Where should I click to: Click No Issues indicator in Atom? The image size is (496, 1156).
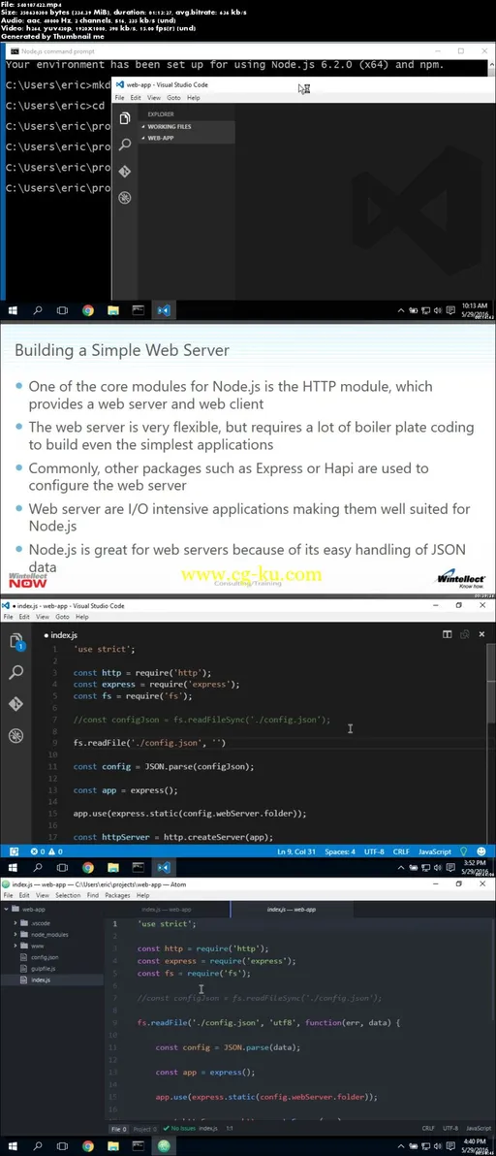click(181, 1129)
